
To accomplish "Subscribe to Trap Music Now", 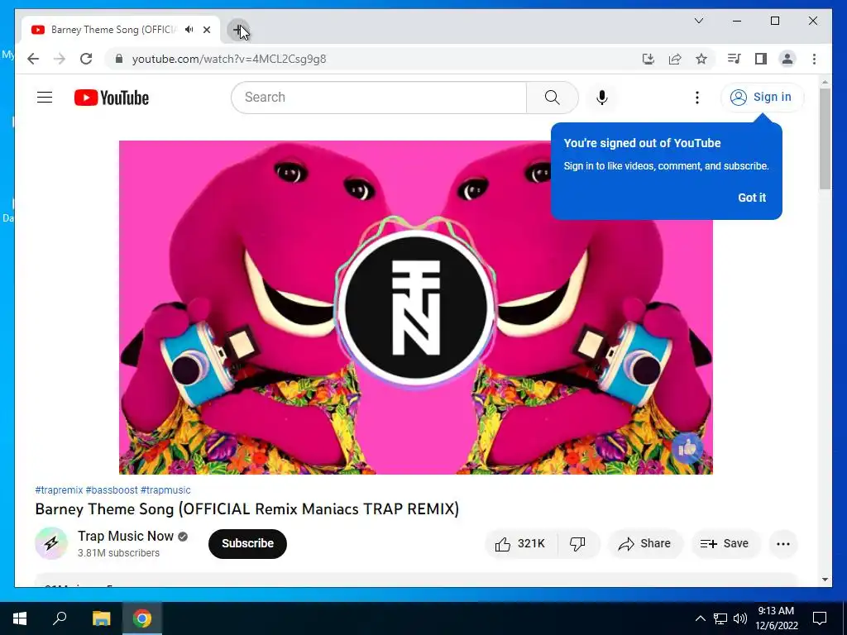I will coord(247,544).
